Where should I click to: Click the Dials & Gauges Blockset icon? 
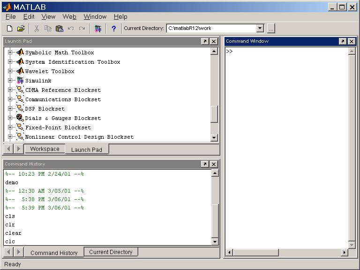(x=20, y=118)
